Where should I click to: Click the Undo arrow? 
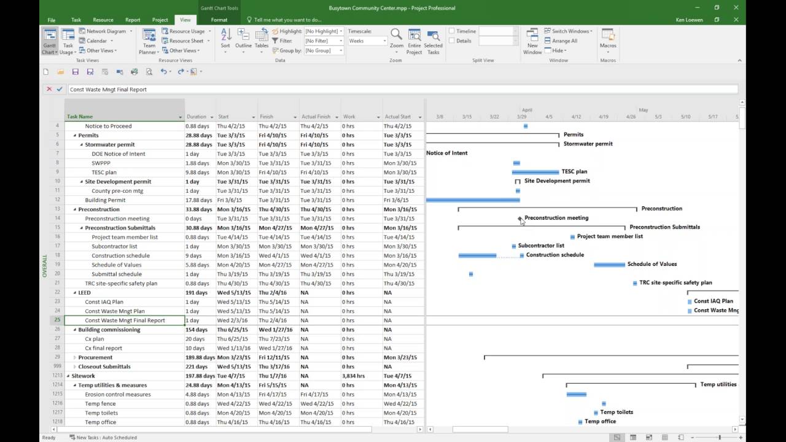tap(163, 72)
